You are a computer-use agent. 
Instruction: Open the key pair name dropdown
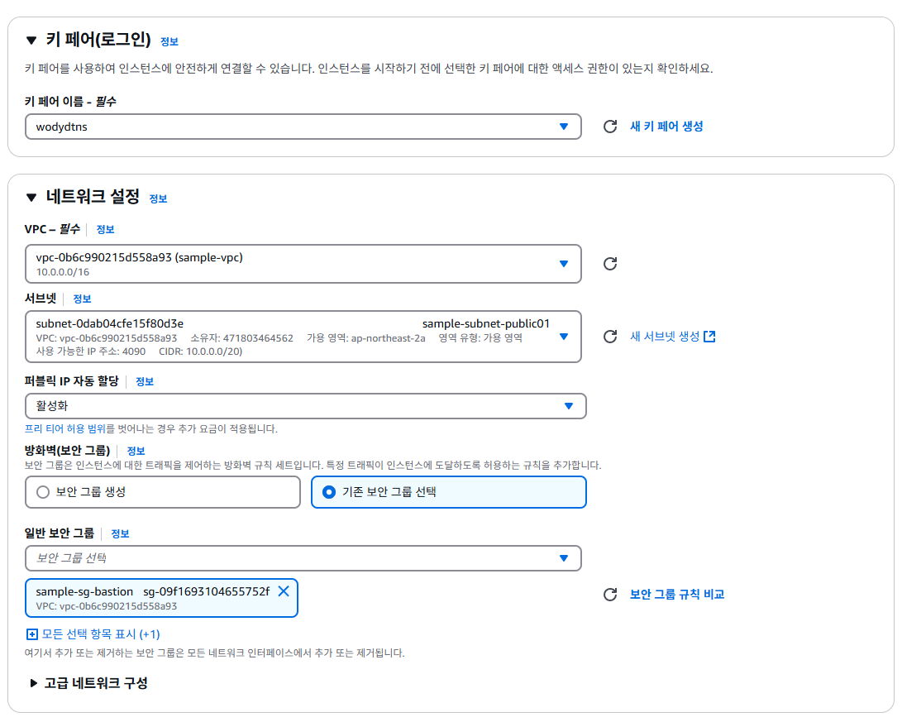coord(566,127)
